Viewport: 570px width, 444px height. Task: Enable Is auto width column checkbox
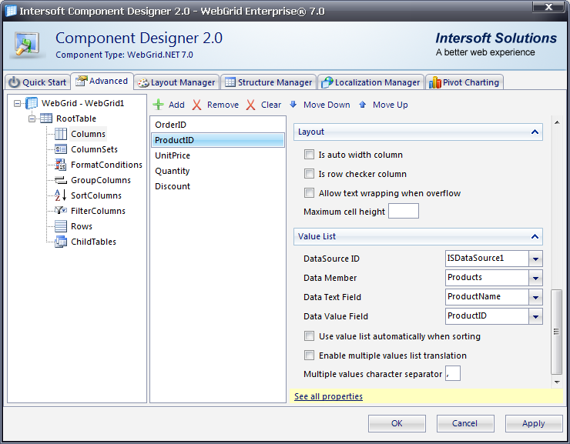[x=310, y=155]
